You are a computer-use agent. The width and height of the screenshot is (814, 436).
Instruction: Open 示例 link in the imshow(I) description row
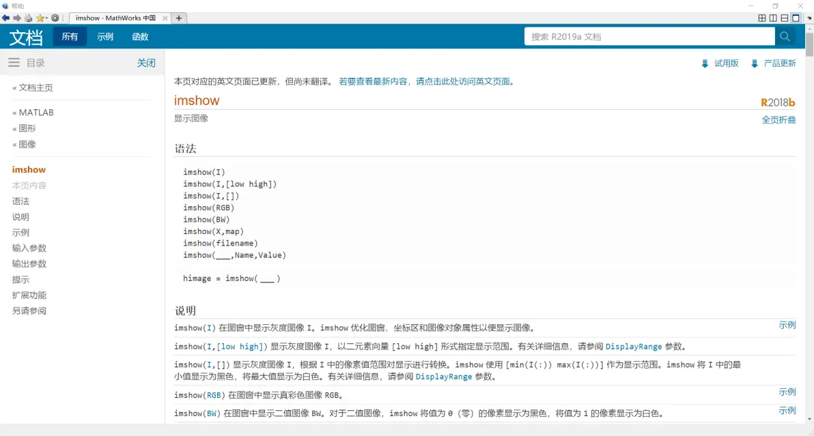787,325
